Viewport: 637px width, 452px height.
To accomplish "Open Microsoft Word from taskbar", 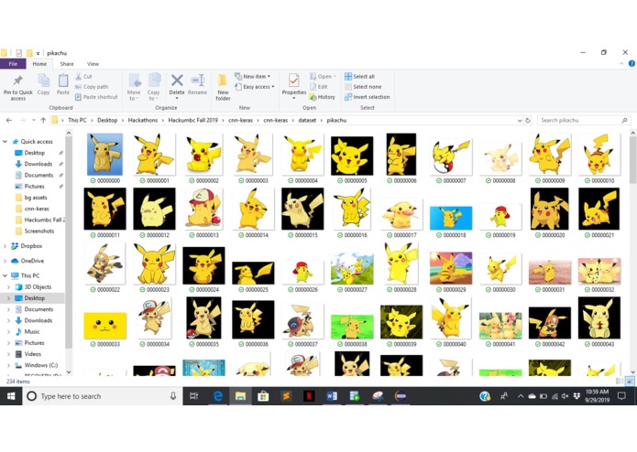I will [332, 396].
